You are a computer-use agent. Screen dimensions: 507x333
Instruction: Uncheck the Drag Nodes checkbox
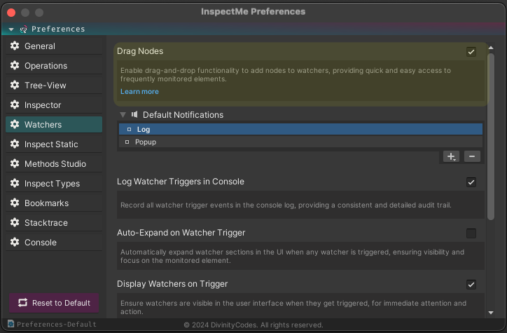(x=471, y=52)
